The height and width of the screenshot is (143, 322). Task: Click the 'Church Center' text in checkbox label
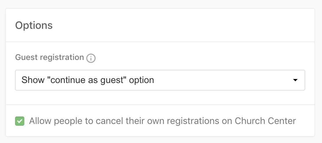click(265, 121)
